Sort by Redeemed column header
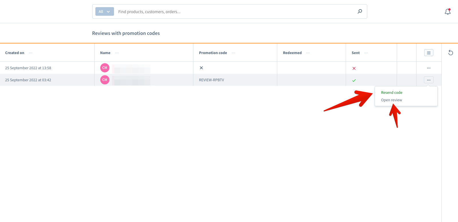Viewport: 458px width, 222px height. pos(292,53)
